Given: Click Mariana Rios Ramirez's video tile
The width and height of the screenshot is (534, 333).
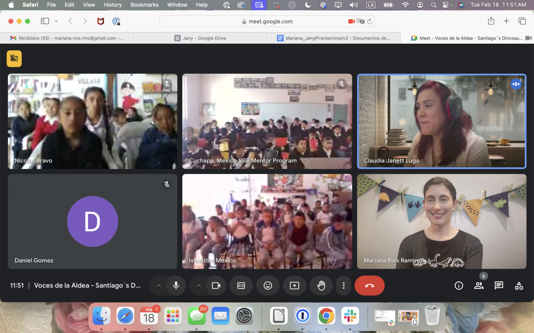Looking at the screenshot, I should coord(441,221).
